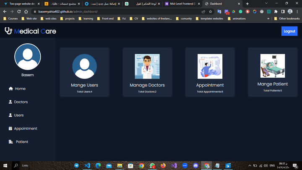Viewport: 302px width, 170px height.
Task: Click the 'Medical Care' brand text
Action: point(35,31)
